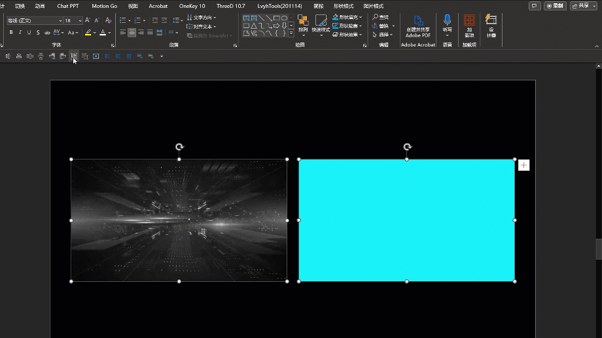
Task: Toggle text shadow S button
Action: tap(38, 33)
